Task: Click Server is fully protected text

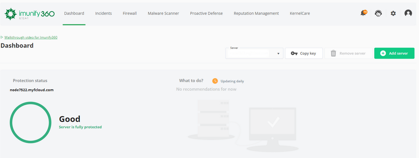Action: coord(80,127)
